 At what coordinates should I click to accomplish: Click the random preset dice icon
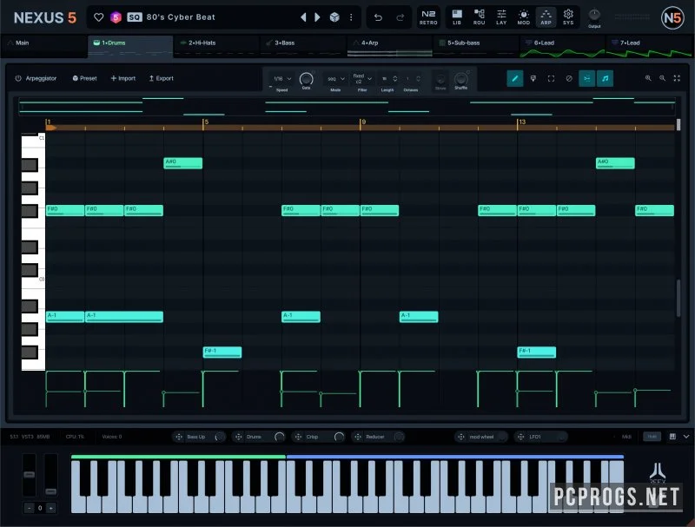(334, 17)
